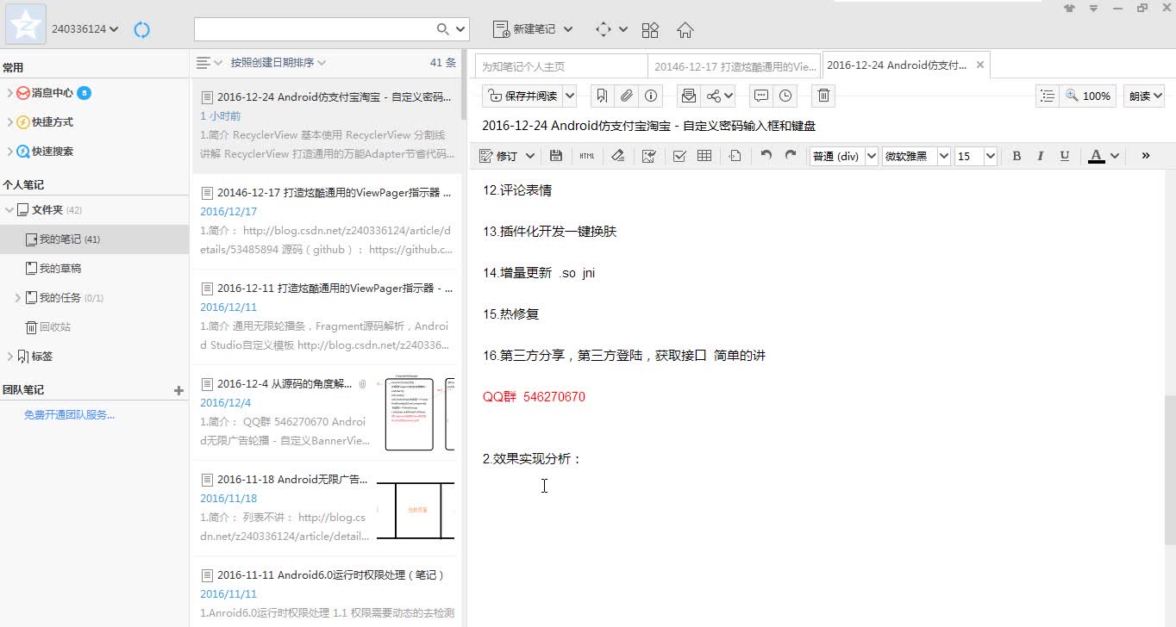Switch to 为知笔记个人主页 tab
Screen dimensions: 1176x627
[x=560, y=66]
